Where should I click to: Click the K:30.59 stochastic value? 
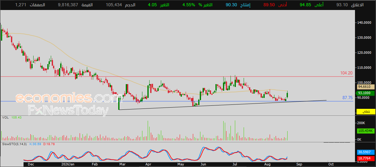coord(35,144)
